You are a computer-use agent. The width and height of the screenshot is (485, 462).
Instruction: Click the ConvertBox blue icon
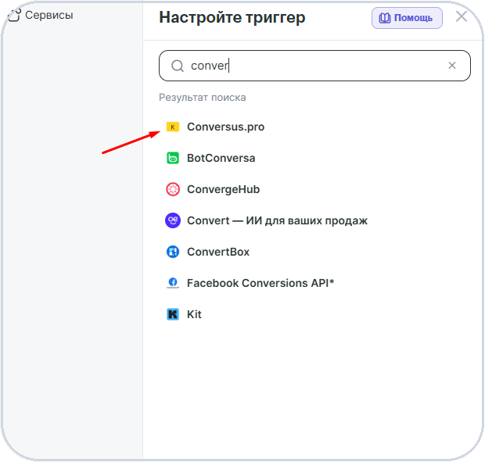[173, 252]
